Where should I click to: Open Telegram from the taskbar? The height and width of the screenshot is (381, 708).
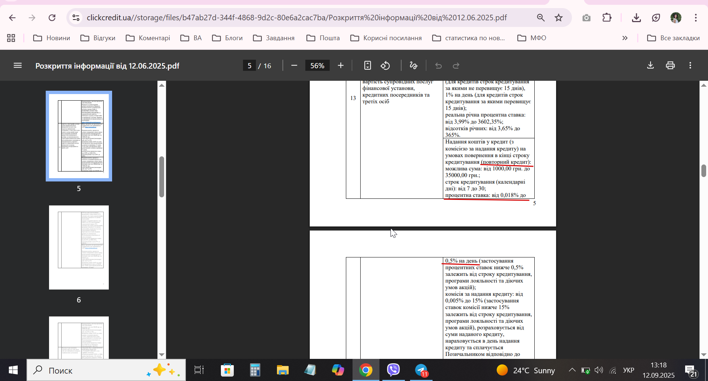(421, 370)
